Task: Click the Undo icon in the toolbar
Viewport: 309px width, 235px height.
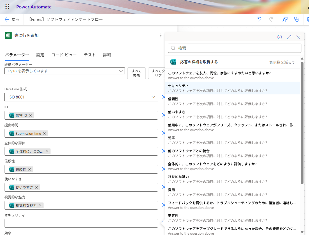Action: point(259,19)
